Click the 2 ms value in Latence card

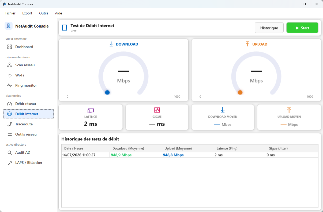point(91,124)
